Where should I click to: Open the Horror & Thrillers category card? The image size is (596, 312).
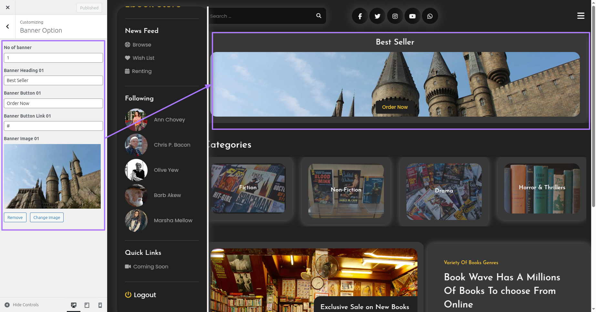coord(542,188)
